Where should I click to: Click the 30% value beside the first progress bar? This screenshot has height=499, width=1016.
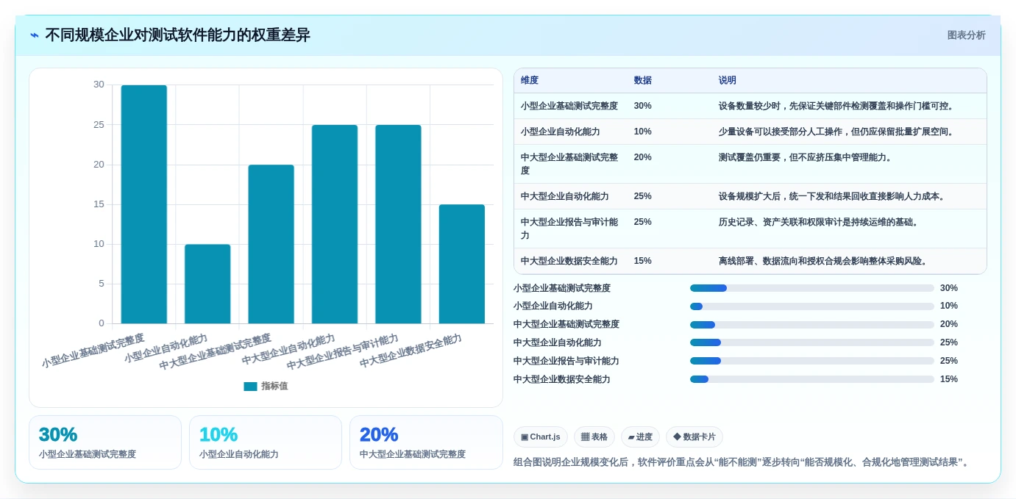[949, 288]
